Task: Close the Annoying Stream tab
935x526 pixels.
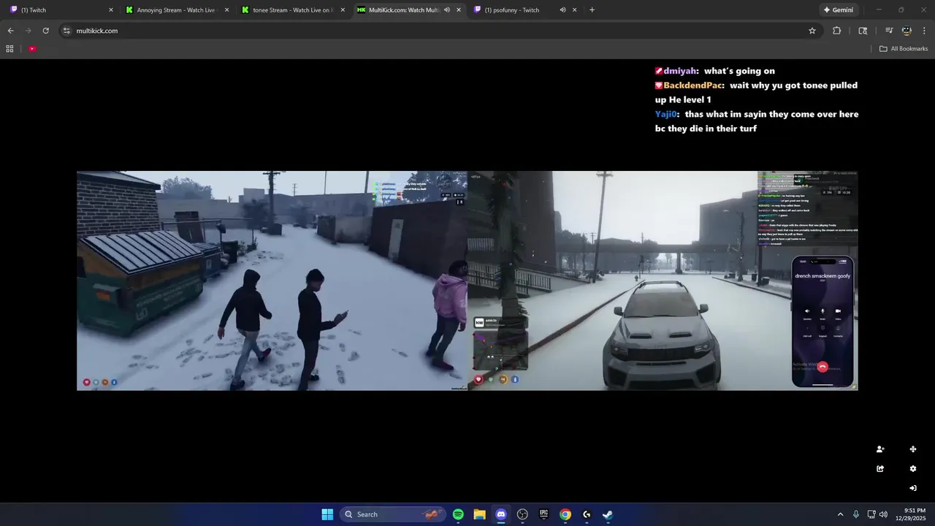Action: click(x=226, y=10)
